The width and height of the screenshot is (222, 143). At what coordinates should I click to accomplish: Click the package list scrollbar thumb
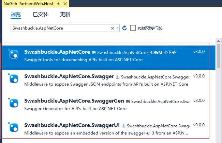point(219,56)
